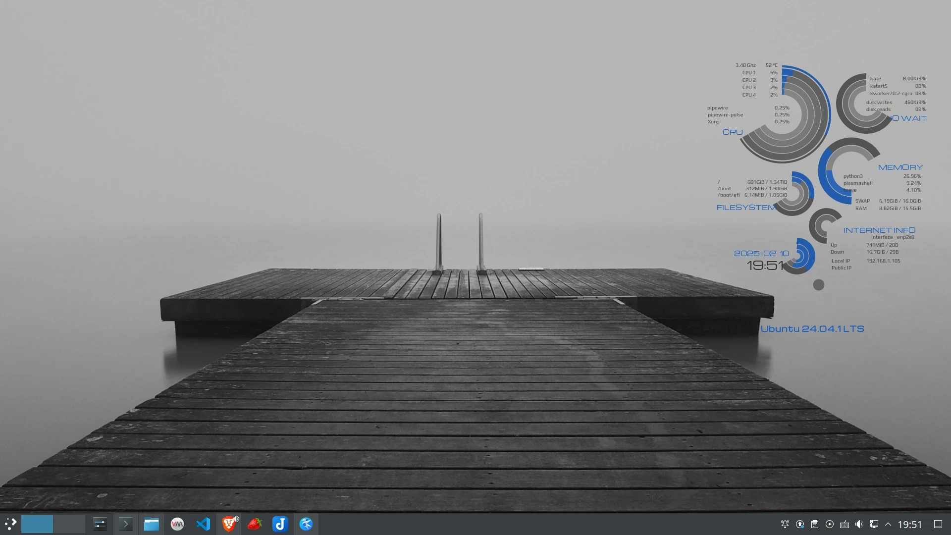Launch the strawberry music player

(x=255, y=524)
